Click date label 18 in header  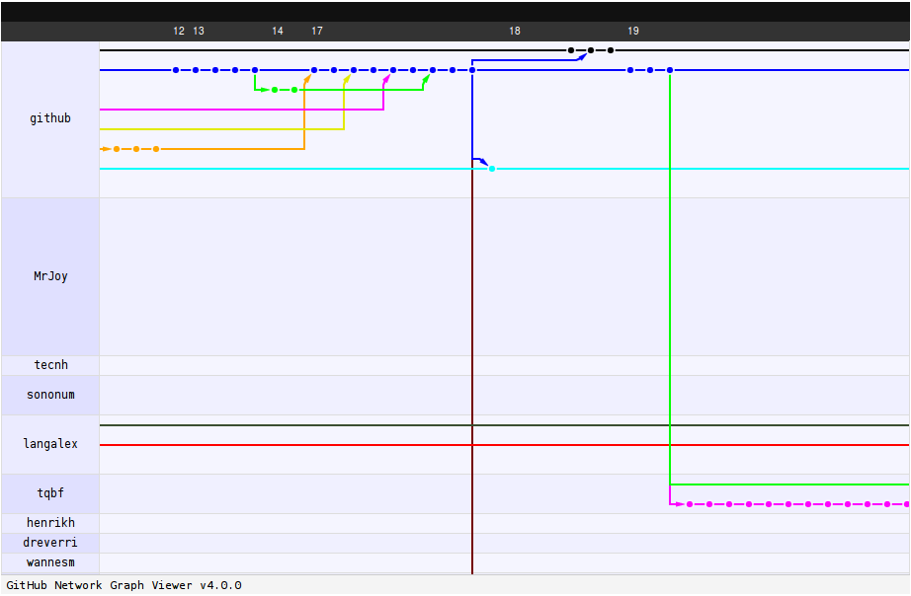[515, 31]
